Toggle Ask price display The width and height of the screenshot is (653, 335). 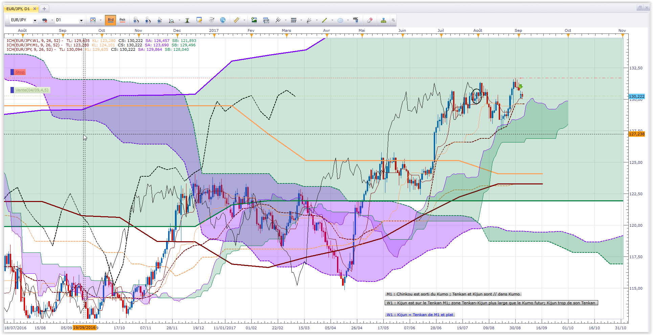(122, 20)
